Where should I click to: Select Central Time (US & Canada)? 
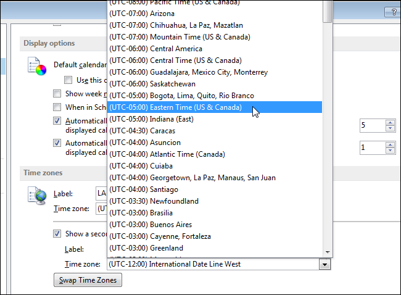pos(175,60)
